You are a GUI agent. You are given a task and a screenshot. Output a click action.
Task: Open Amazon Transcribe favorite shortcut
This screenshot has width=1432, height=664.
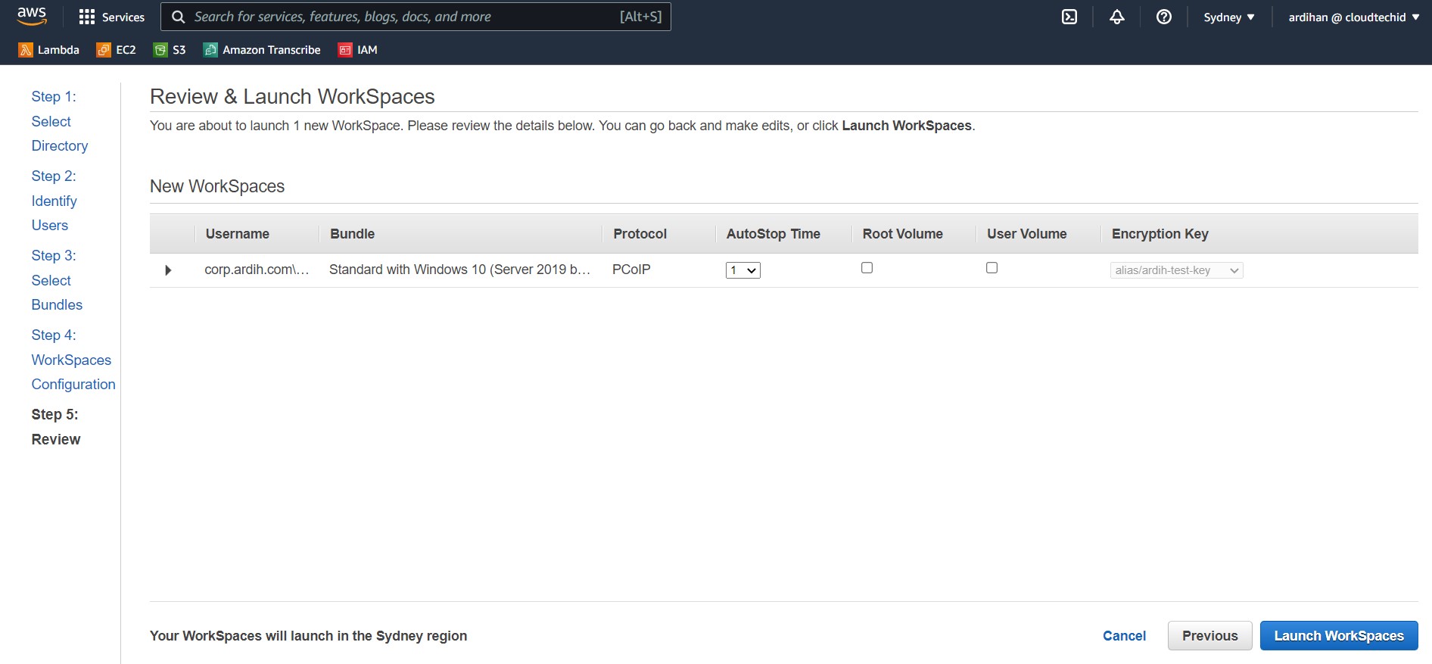262,50
